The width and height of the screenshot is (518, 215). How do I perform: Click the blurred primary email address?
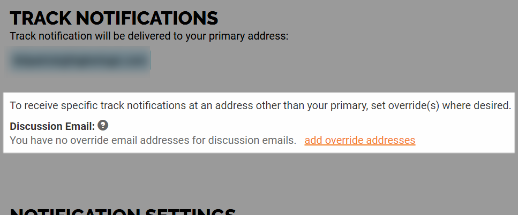79,61
